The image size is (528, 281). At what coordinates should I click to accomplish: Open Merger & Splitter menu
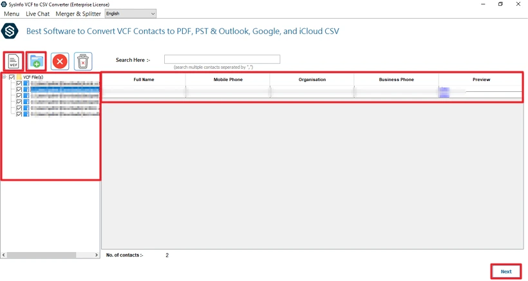pos(78,14)
